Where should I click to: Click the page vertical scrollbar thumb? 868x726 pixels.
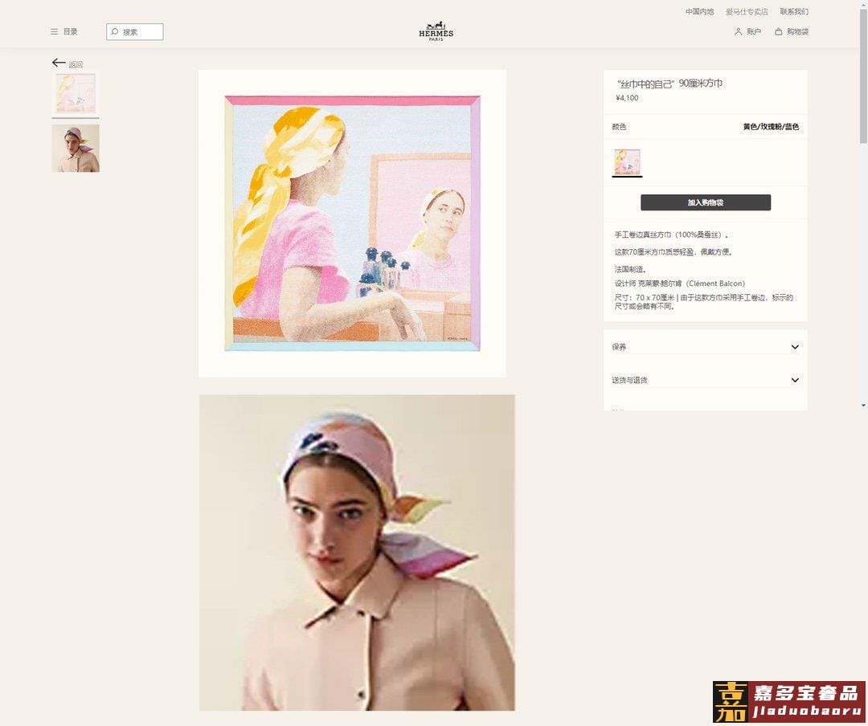[863, 75]
